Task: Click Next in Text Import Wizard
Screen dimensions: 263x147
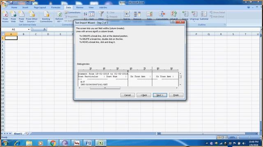Action: [160, 95]
